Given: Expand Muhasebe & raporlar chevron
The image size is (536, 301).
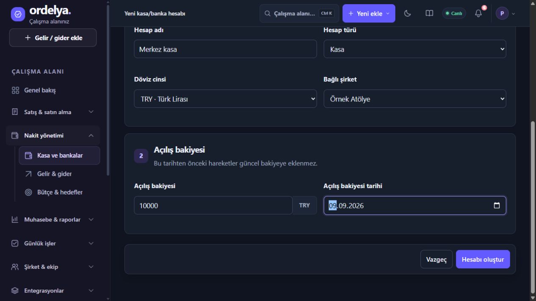Looking at the screenshot, I should point(91,219).
